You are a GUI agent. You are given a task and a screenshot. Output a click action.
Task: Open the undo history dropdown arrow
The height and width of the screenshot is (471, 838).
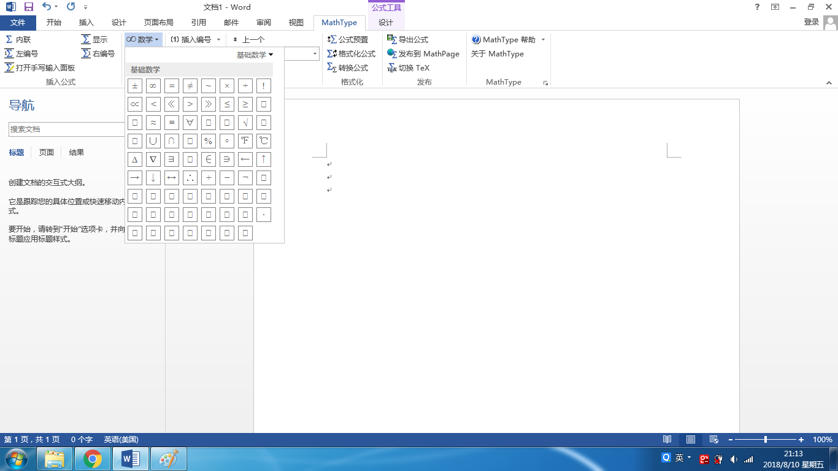(x=56, y=7)
